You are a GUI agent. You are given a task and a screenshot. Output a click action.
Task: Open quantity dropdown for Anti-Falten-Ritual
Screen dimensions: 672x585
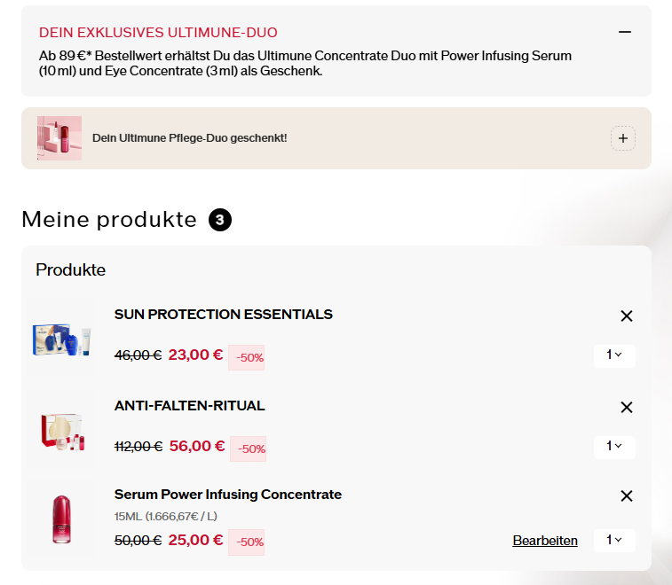point(614,447)
